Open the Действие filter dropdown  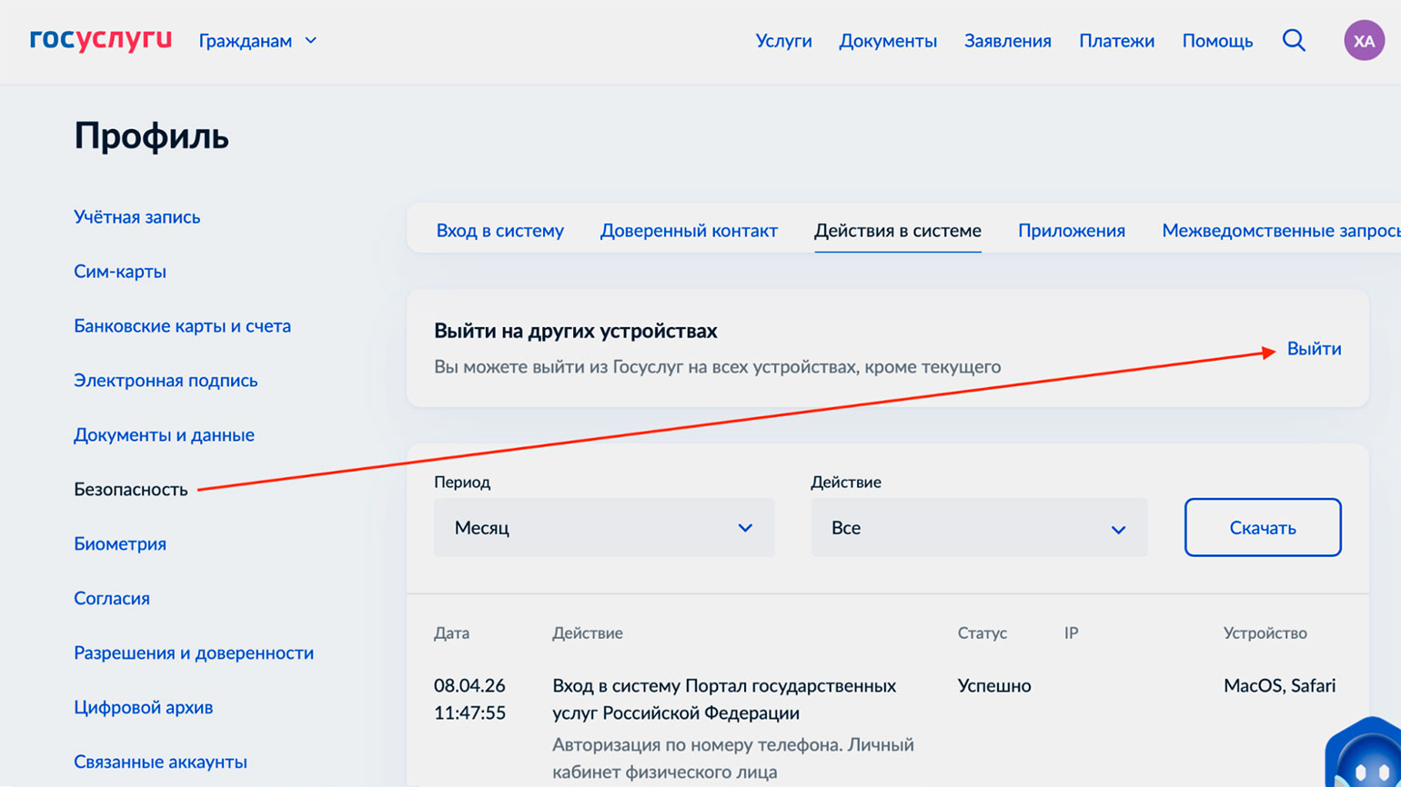[x=978, y=528]
